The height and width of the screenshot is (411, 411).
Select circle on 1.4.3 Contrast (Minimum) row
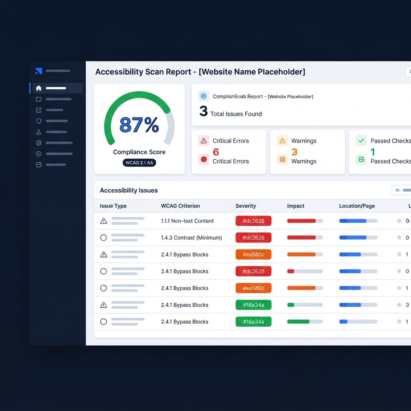(x=104, y=238)
